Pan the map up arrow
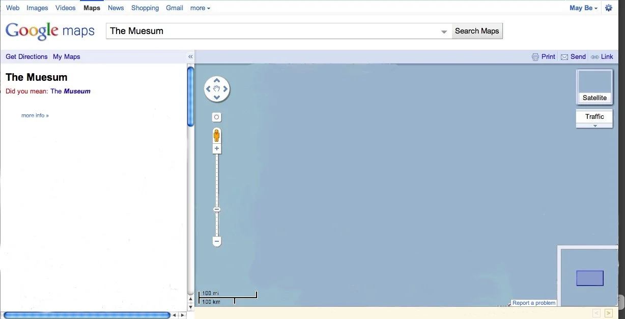This screenshot has height=319, width=625. coord(217,80)
